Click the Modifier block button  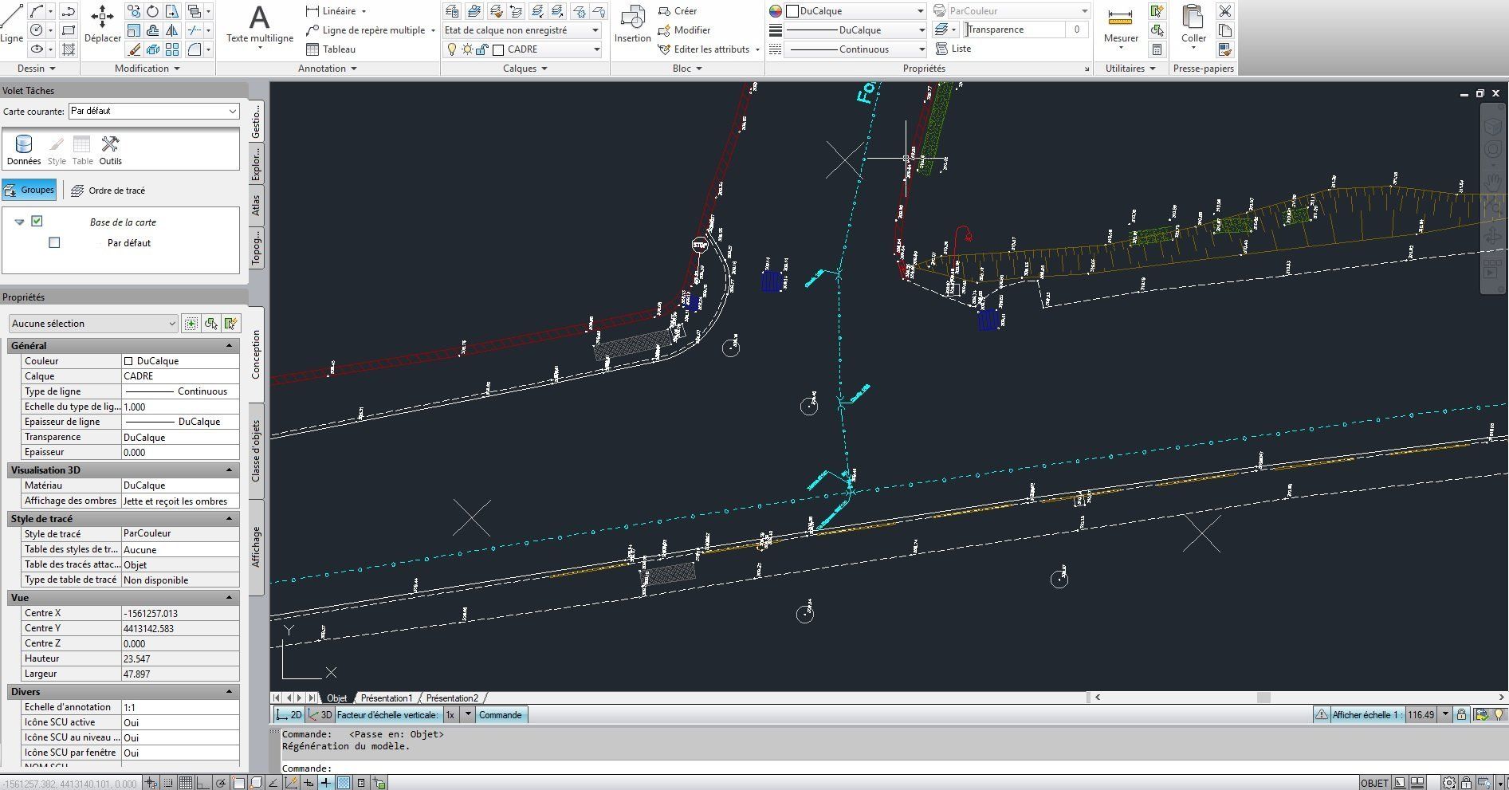click(x=684, y=30)
